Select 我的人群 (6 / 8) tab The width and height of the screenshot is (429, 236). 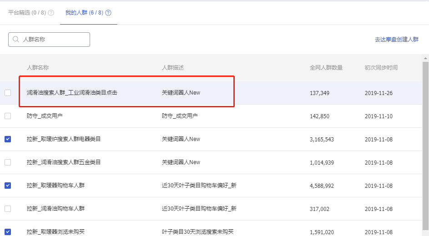point(84,13)
